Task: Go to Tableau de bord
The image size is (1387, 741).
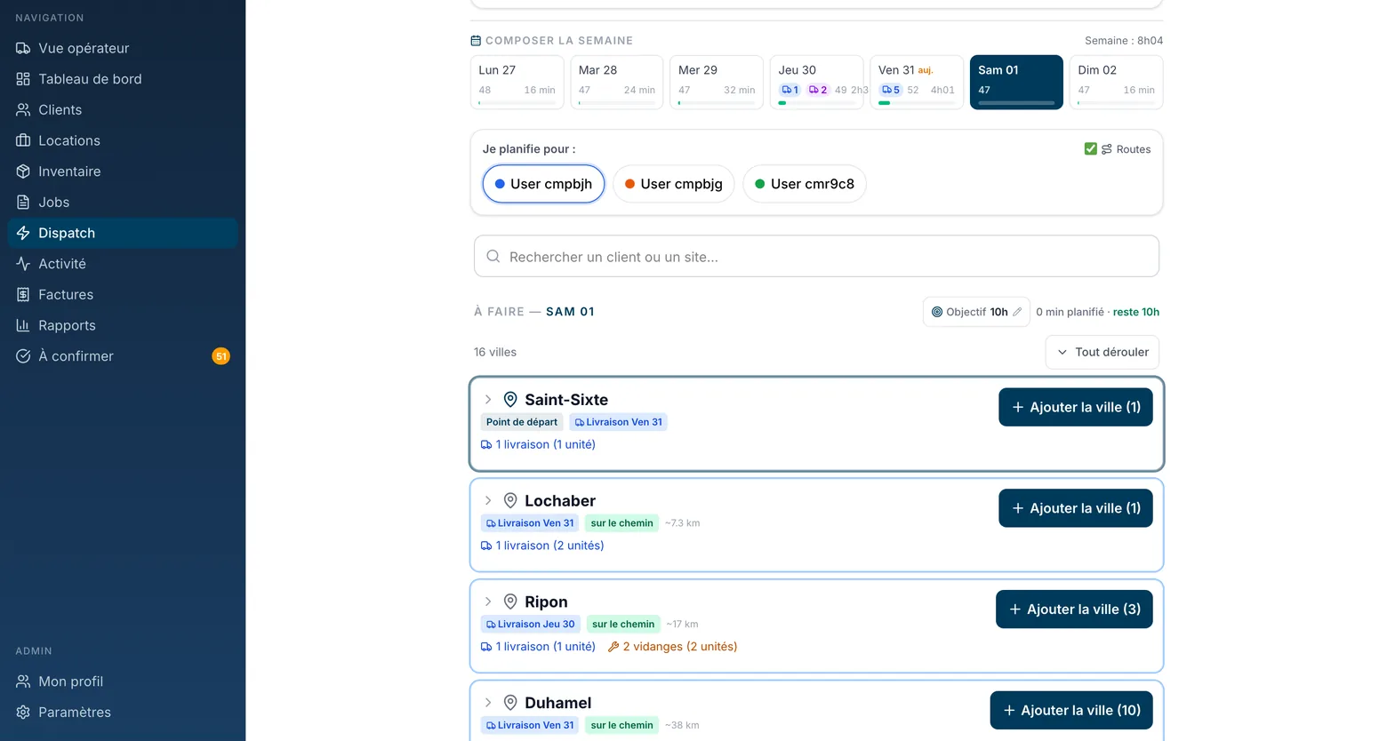Action: point(123,79)
